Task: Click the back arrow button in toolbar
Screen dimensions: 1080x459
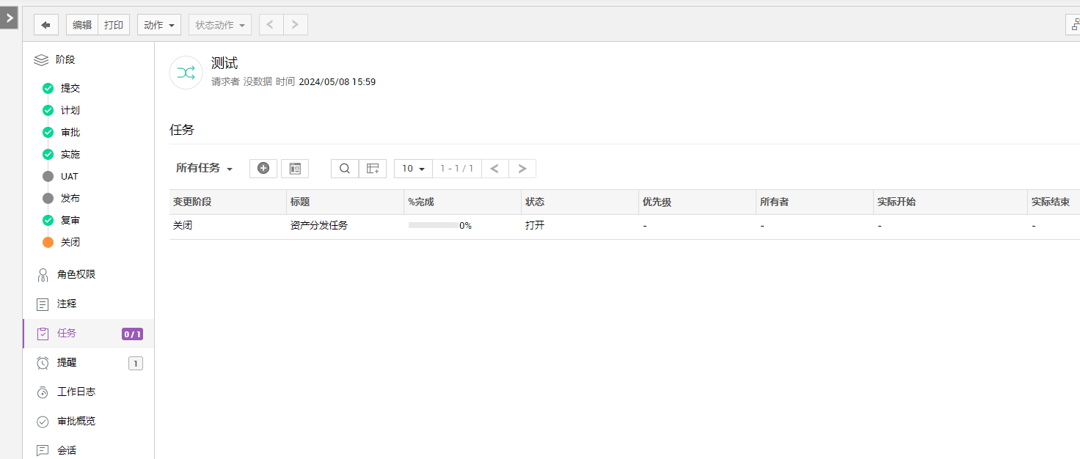Action: [x=45, y=25]
